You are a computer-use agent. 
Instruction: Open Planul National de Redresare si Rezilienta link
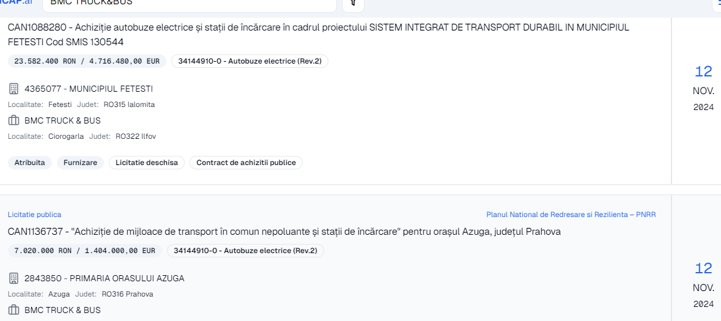(571, 215)
